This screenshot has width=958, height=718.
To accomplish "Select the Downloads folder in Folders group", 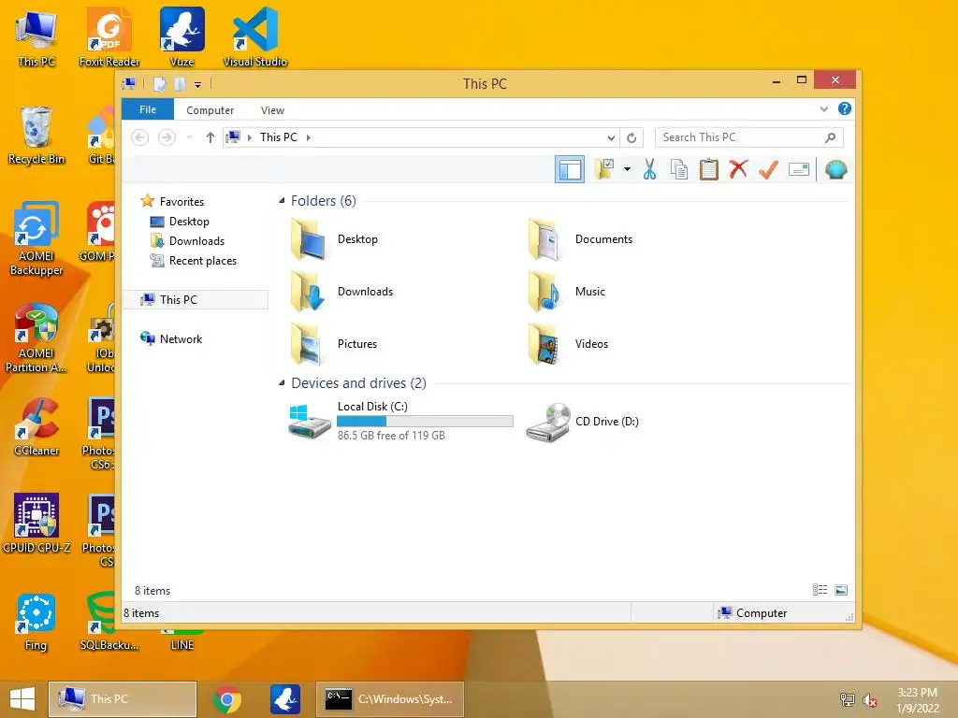I will pos(309,292).
